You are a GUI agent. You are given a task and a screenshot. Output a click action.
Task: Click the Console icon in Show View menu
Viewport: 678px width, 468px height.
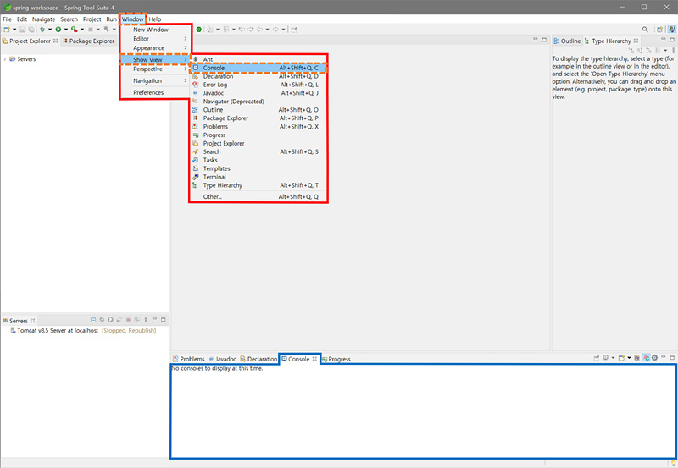pos(196,68)
